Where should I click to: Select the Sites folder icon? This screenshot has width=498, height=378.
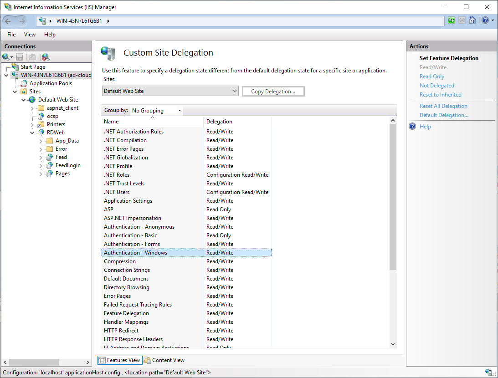click(24, 92)
